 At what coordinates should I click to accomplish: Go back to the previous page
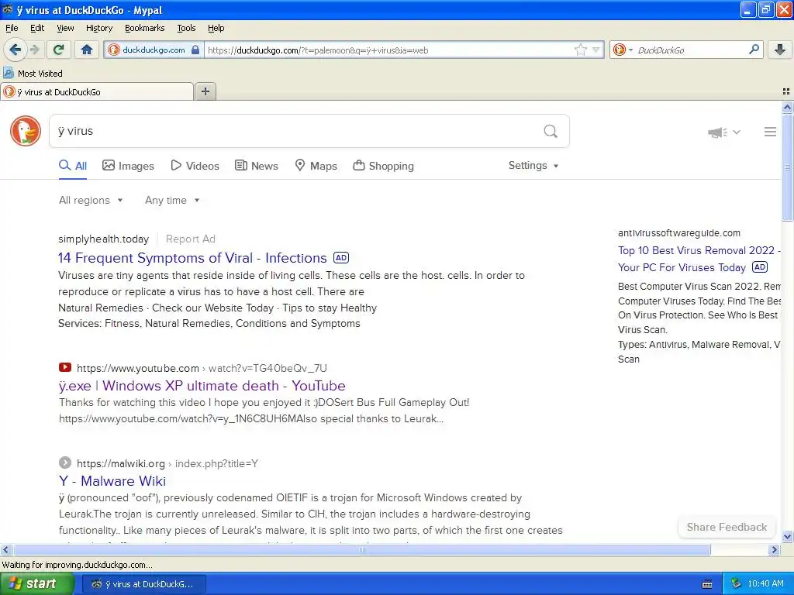(16, 50)
